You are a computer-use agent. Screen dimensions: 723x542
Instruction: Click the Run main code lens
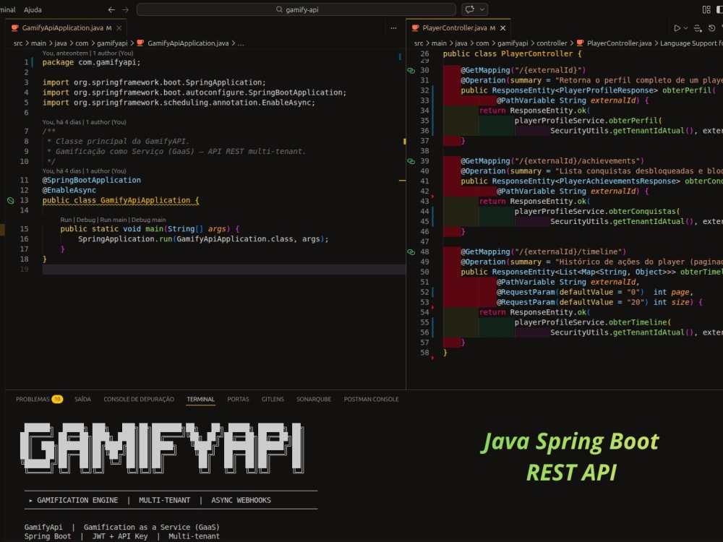click(x=113, y=220)
